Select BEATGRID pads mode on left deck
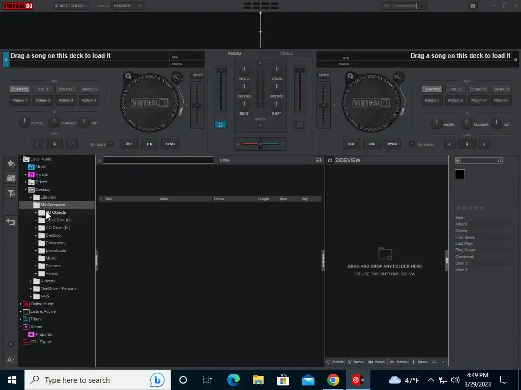Screen dimensions: 521x390 pos(20,89)
